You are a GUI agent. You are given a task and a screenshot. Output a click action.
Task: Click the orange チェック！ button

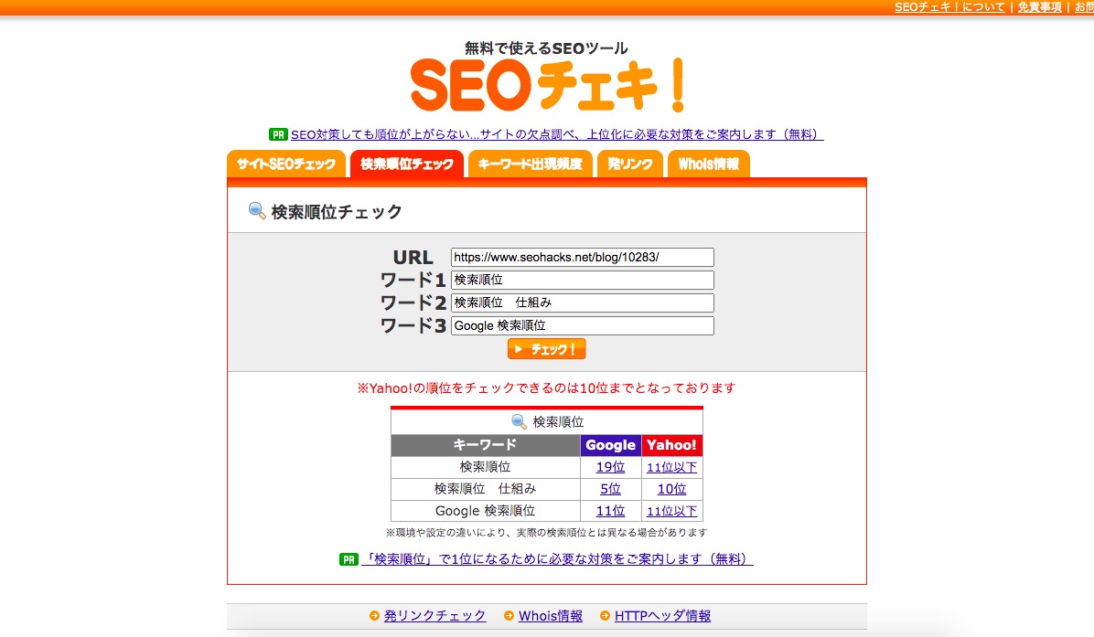(x=546, y=349)
